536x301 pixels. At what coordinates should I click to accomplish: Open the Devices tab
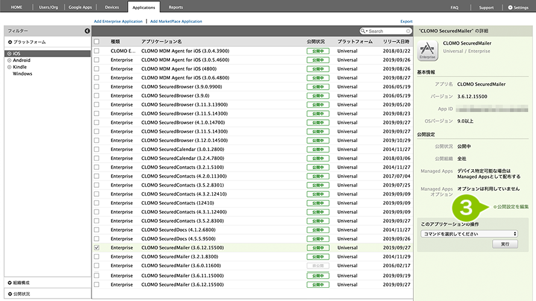click(112, 7)
